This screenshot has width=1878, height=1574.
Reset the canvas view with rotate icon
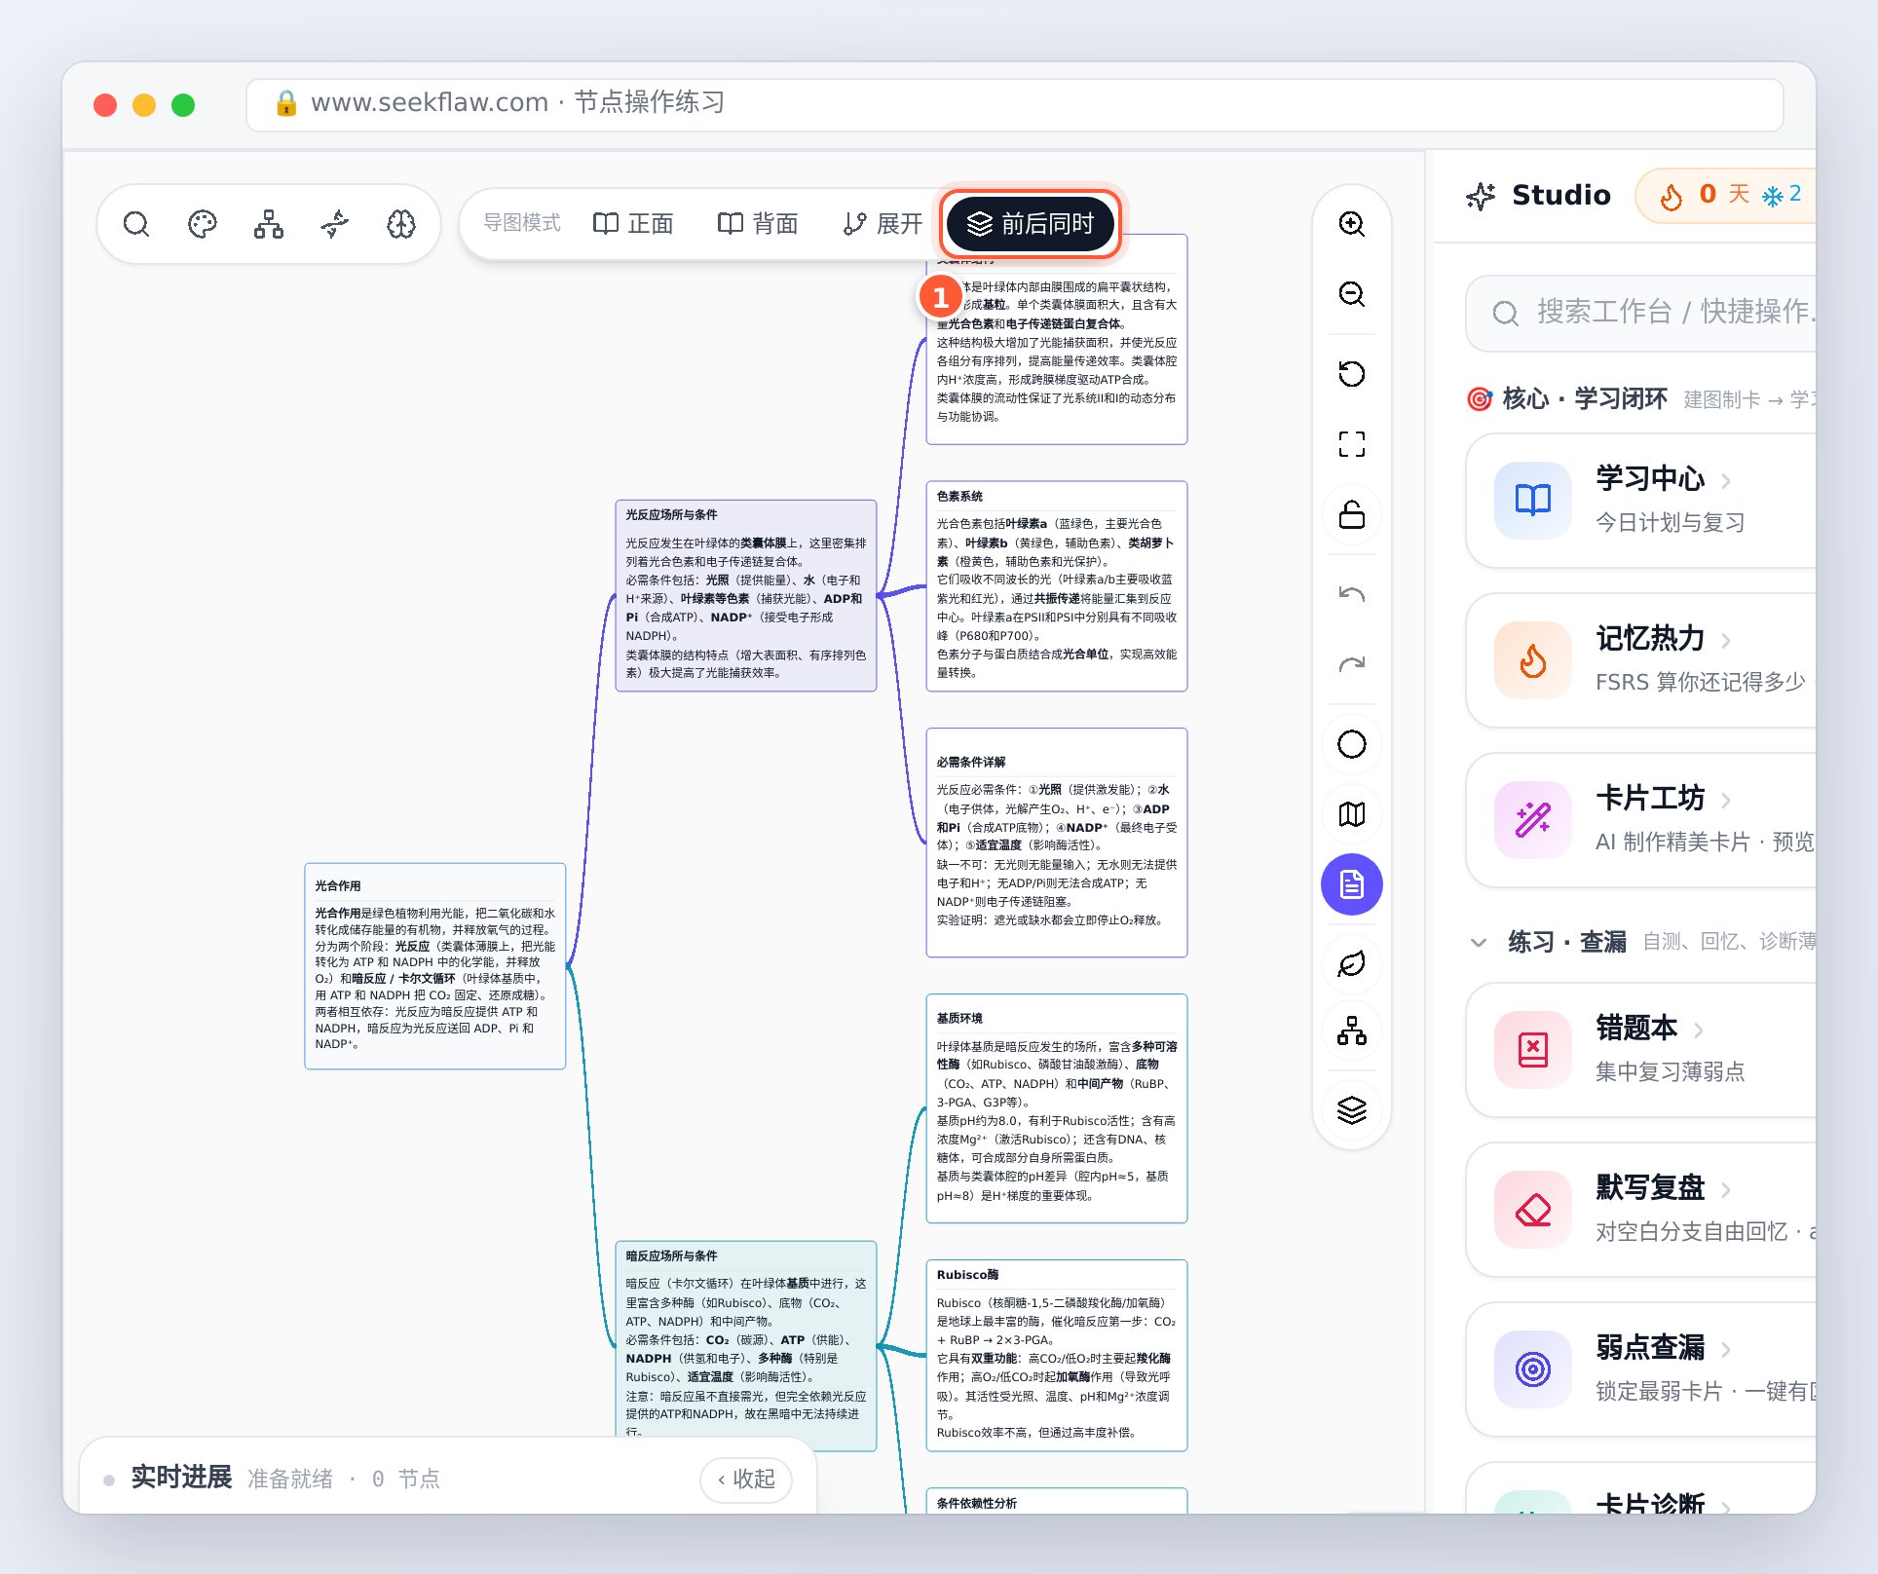pos(1352,374)
